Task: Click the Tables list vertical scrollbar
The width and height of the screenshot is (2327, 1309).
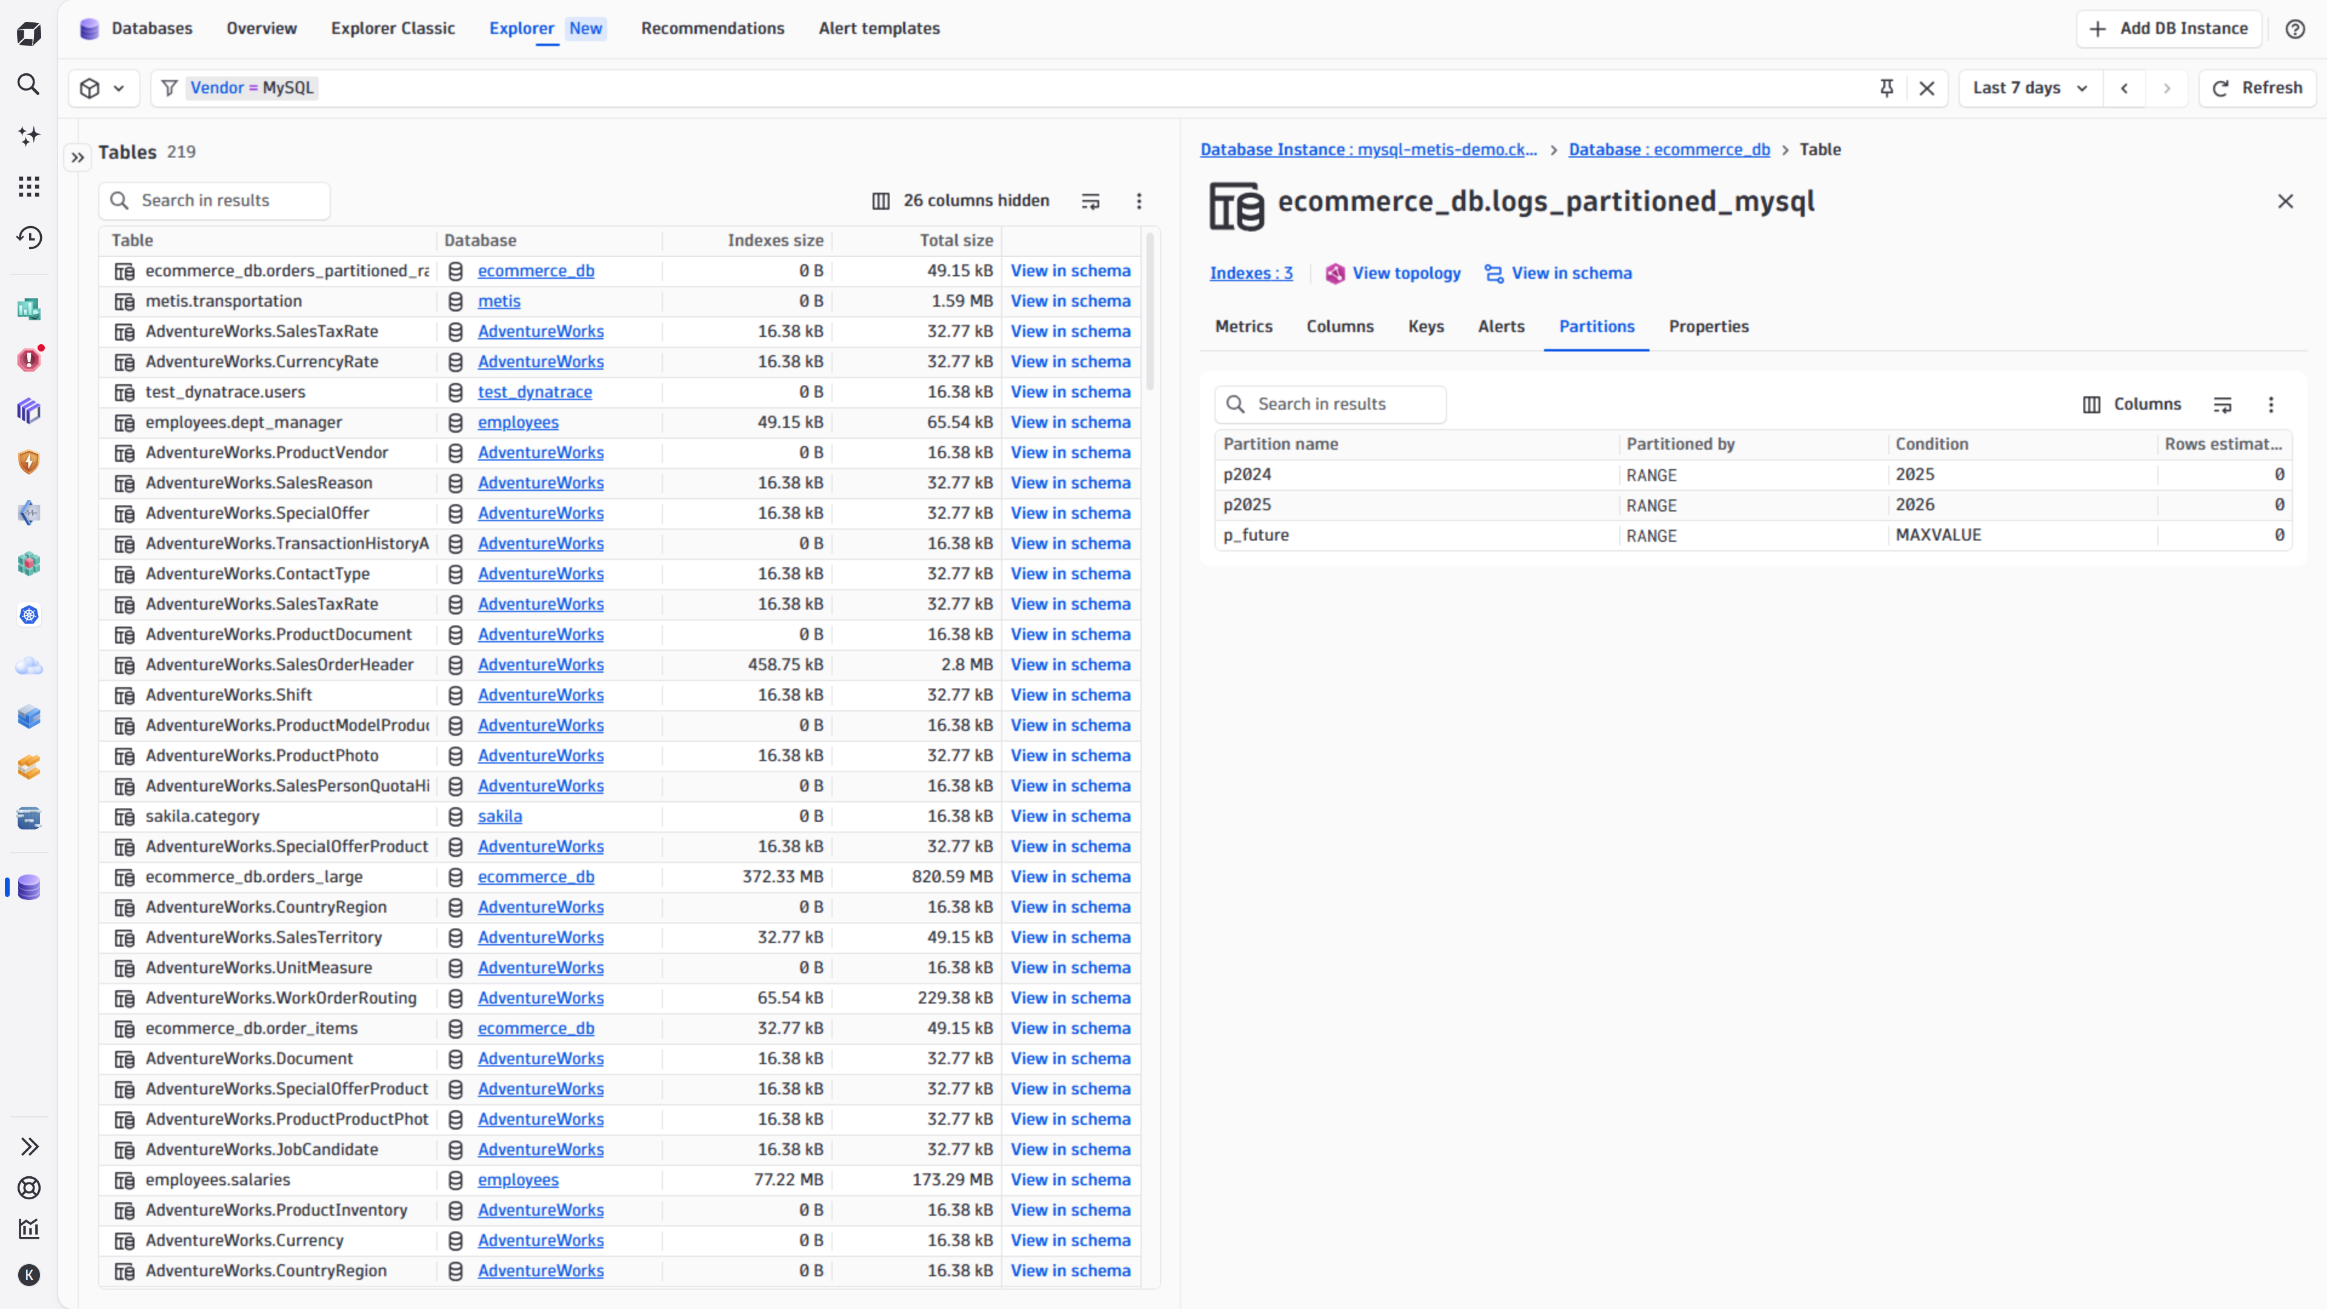Action: (x=1149, y=311)
